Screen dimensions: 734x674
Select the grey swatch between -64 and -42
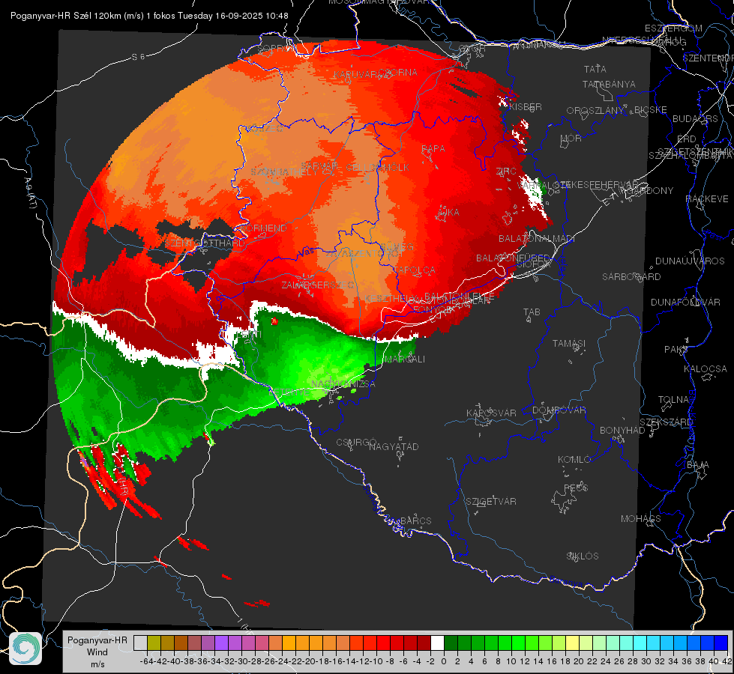140,643
